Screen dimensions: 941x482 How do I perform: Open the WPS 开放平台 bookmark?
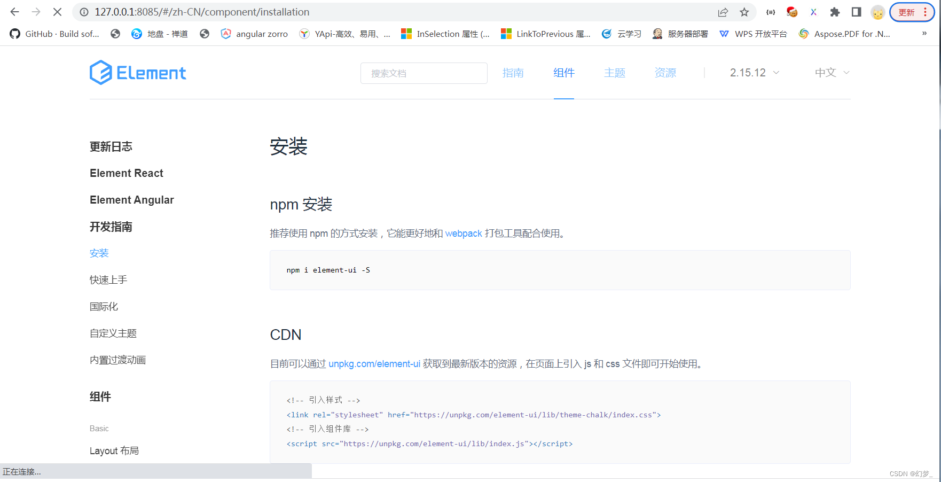(x=753, y=34)
